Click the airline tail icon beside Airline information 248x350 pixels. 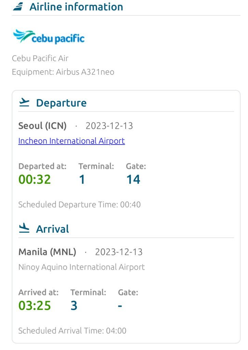tap(18, 6)
